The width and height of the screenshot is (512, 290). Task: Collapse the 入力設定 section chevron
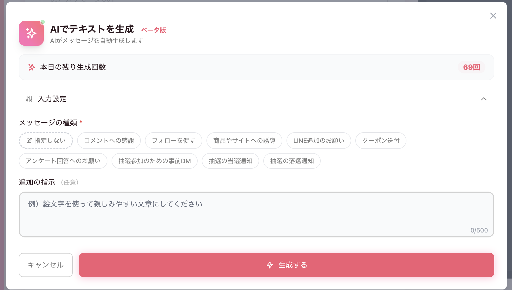[484, 99]
